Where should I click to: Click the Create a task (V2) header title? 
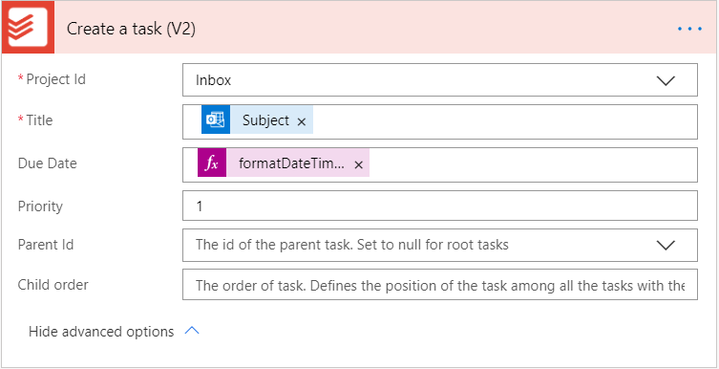131,29
